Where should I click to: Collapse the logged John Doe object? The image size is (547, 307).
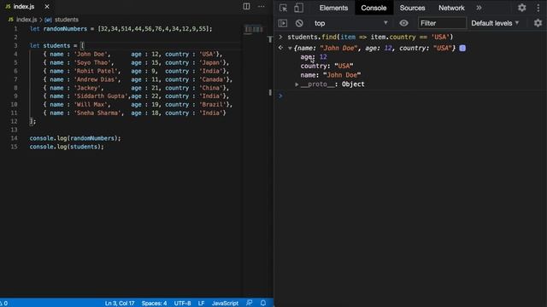290,48
